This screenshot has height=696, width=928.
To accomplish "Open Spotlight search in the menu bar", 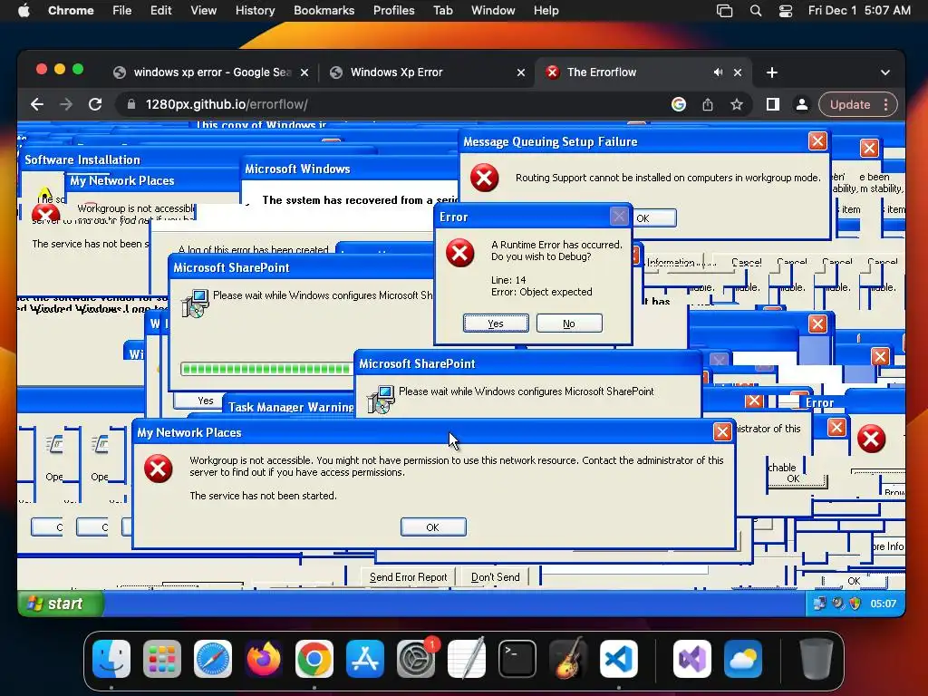I will point(756,11).
